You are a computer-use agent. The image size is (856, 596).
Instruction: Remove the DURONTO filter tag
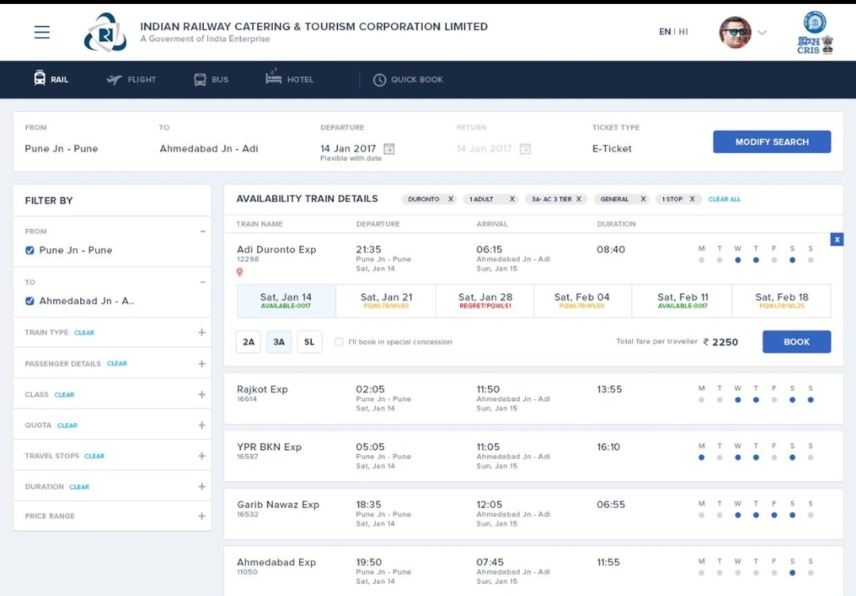click(x=451, y=199)
